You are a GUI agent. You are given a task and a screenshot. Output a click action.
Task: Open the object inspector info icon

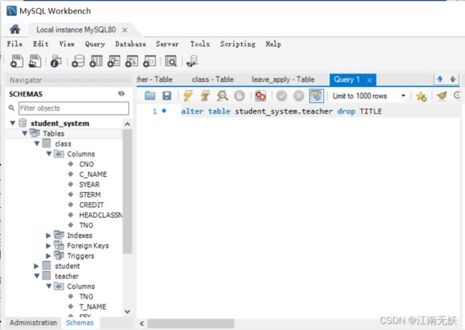click(x=56, y=61)
